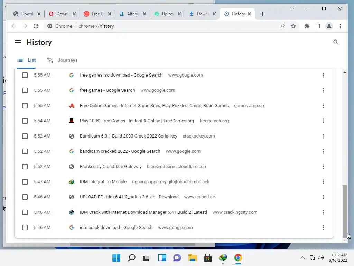Image resolution: width=354 pixels, height=266 pixels.
Task: Check the bandicam cracked 2022 search entry
Action: coord(25,151)
